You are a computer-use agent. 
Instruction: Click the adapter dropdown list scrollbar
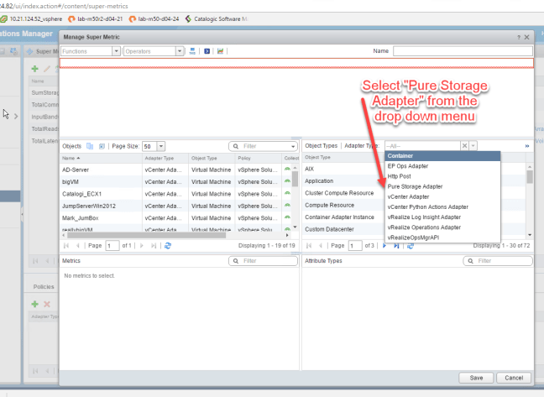pos(529,176)
